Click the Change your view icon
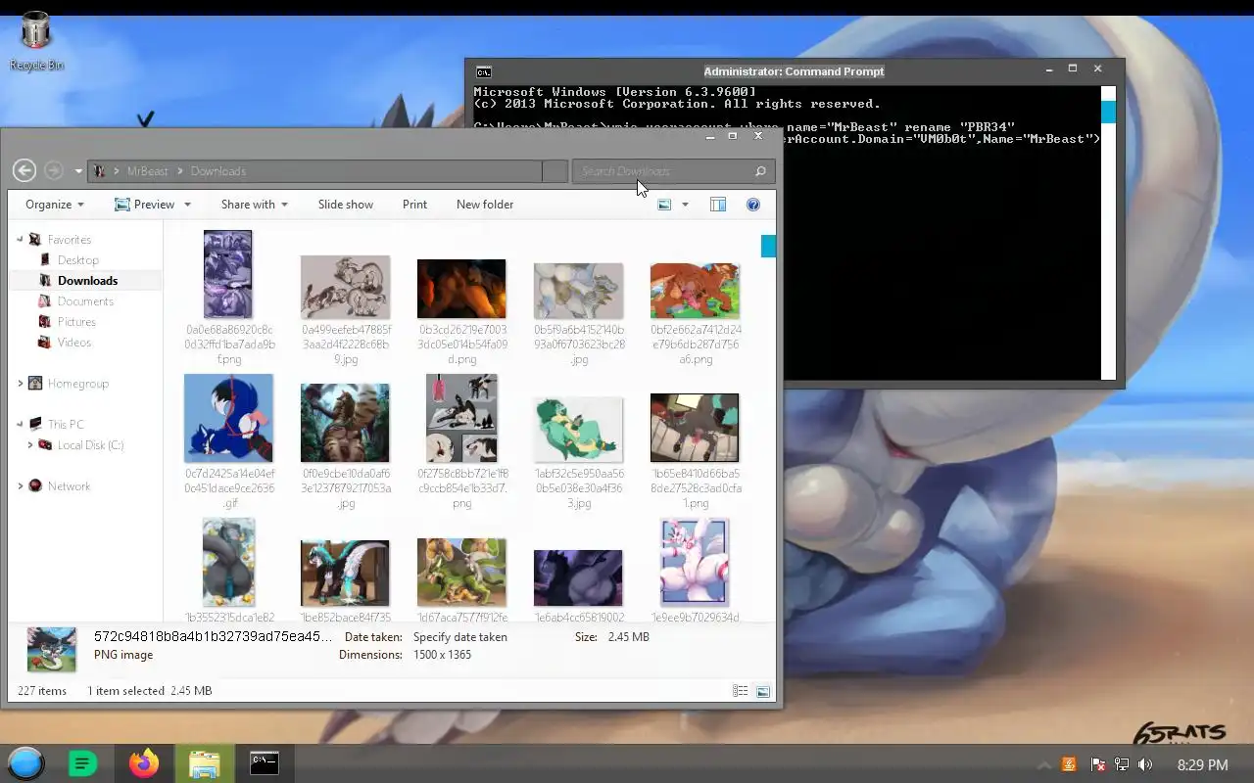The height and width of the screenshot is (783, 1254). 664,205
